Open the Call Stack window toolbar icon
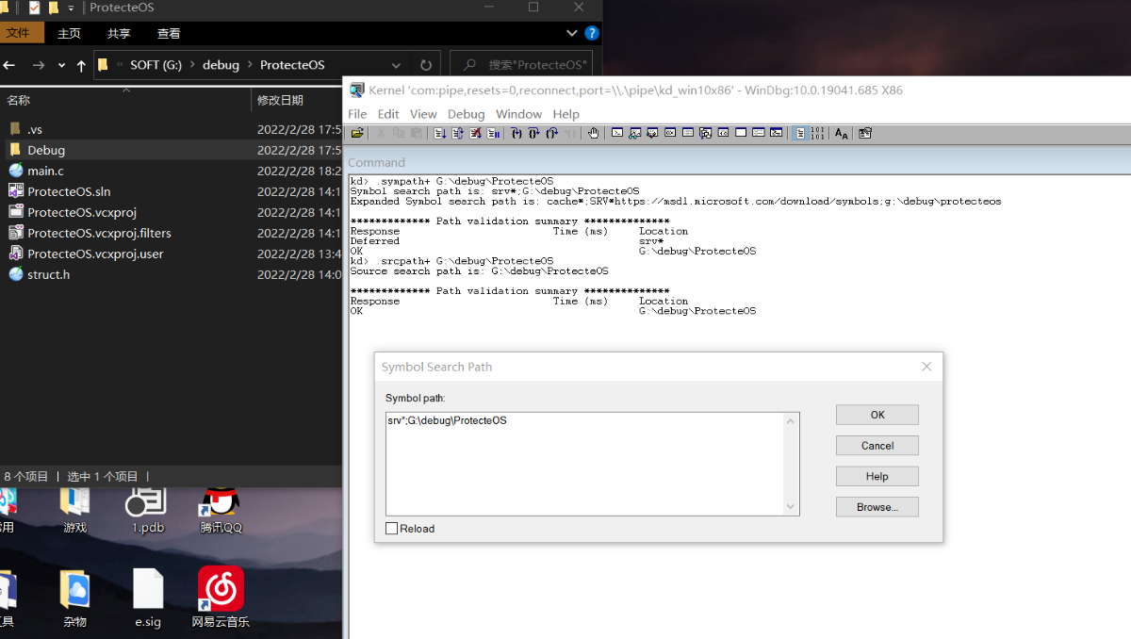The image size is (1131, 639). tap(705, 133)
